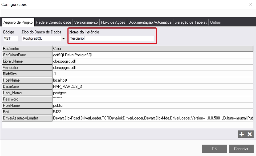Focus the Código input field

[11, 39]
